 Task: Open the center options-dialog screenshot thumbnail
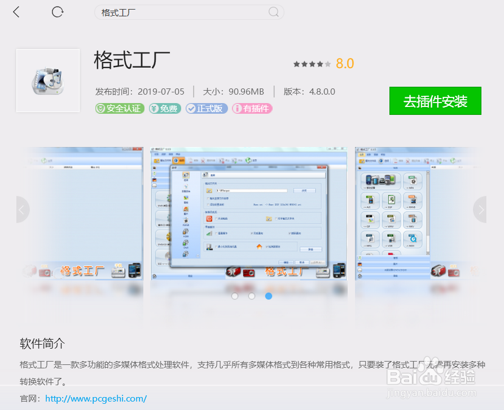click(249, 213)
